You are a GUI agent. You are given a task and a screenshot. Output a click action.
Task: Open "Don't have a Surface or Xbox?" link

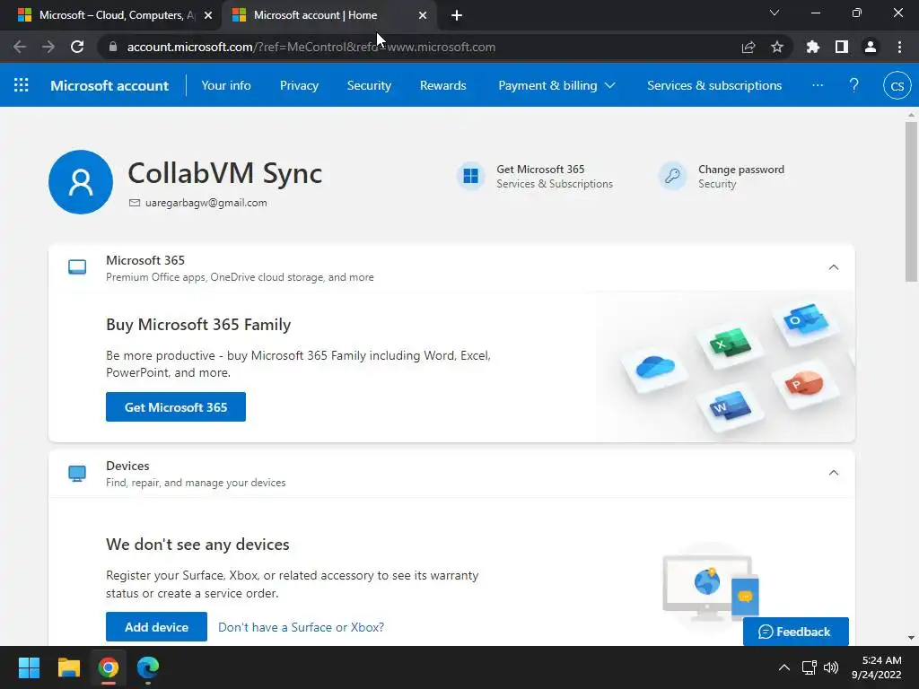(301, 627)
